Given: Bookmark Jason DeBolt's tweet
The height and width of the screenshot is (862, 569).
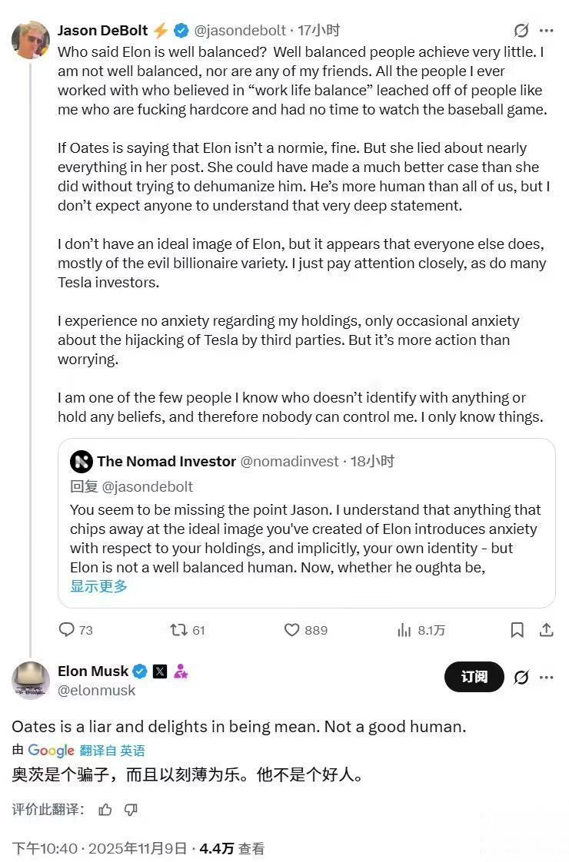Looking at the screenshot, I should tap(517, 630).
